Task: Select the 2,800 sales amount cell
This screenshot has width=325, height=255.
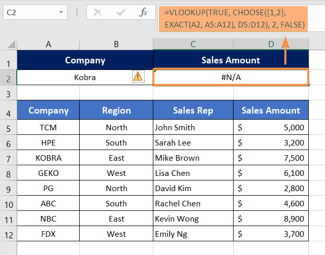Action: coord(271,188)
